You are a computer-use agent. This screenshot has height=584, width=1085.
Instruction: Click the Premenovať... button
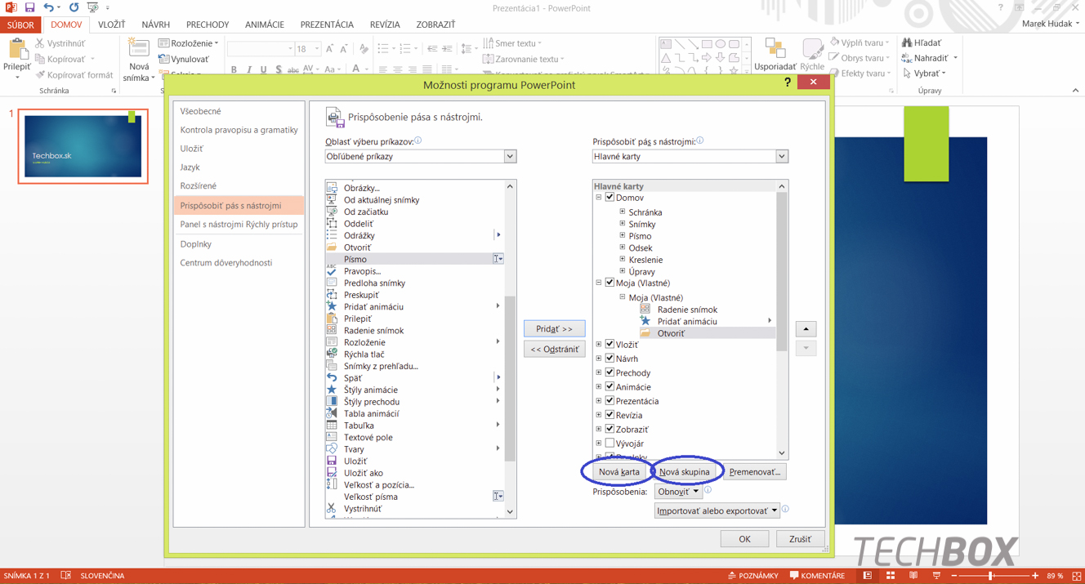(x=754, y=472)
